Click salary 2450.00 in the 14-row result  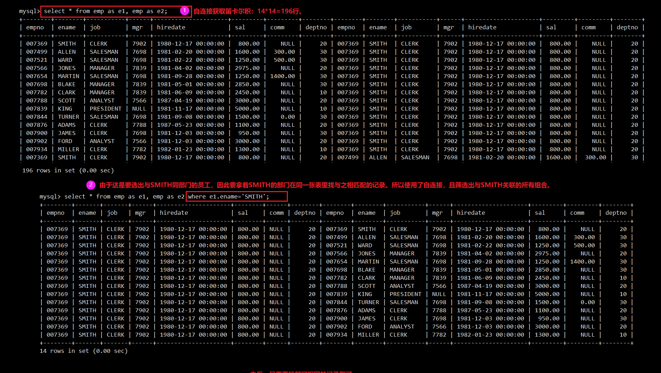pyautogui.click(x=547, y=278)
